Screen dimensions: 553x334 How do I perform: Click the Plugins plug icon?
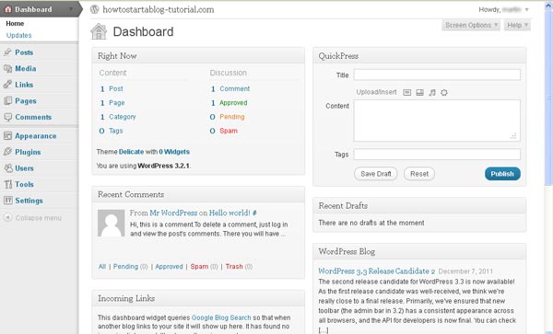tap(7, 152)
